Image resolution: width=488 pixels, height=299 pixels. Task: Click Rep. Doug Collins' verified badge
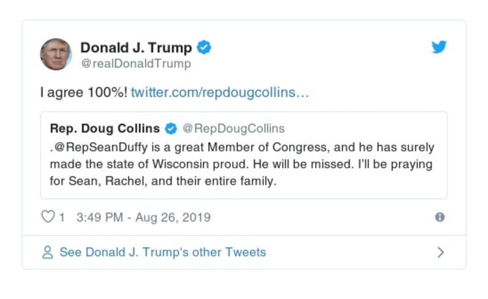point(172,129)
